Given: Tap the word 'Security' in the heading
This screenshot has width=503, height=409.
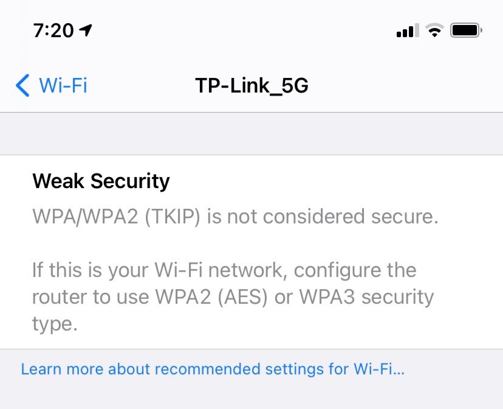Looking at the screenshot, I should [130, 181].
